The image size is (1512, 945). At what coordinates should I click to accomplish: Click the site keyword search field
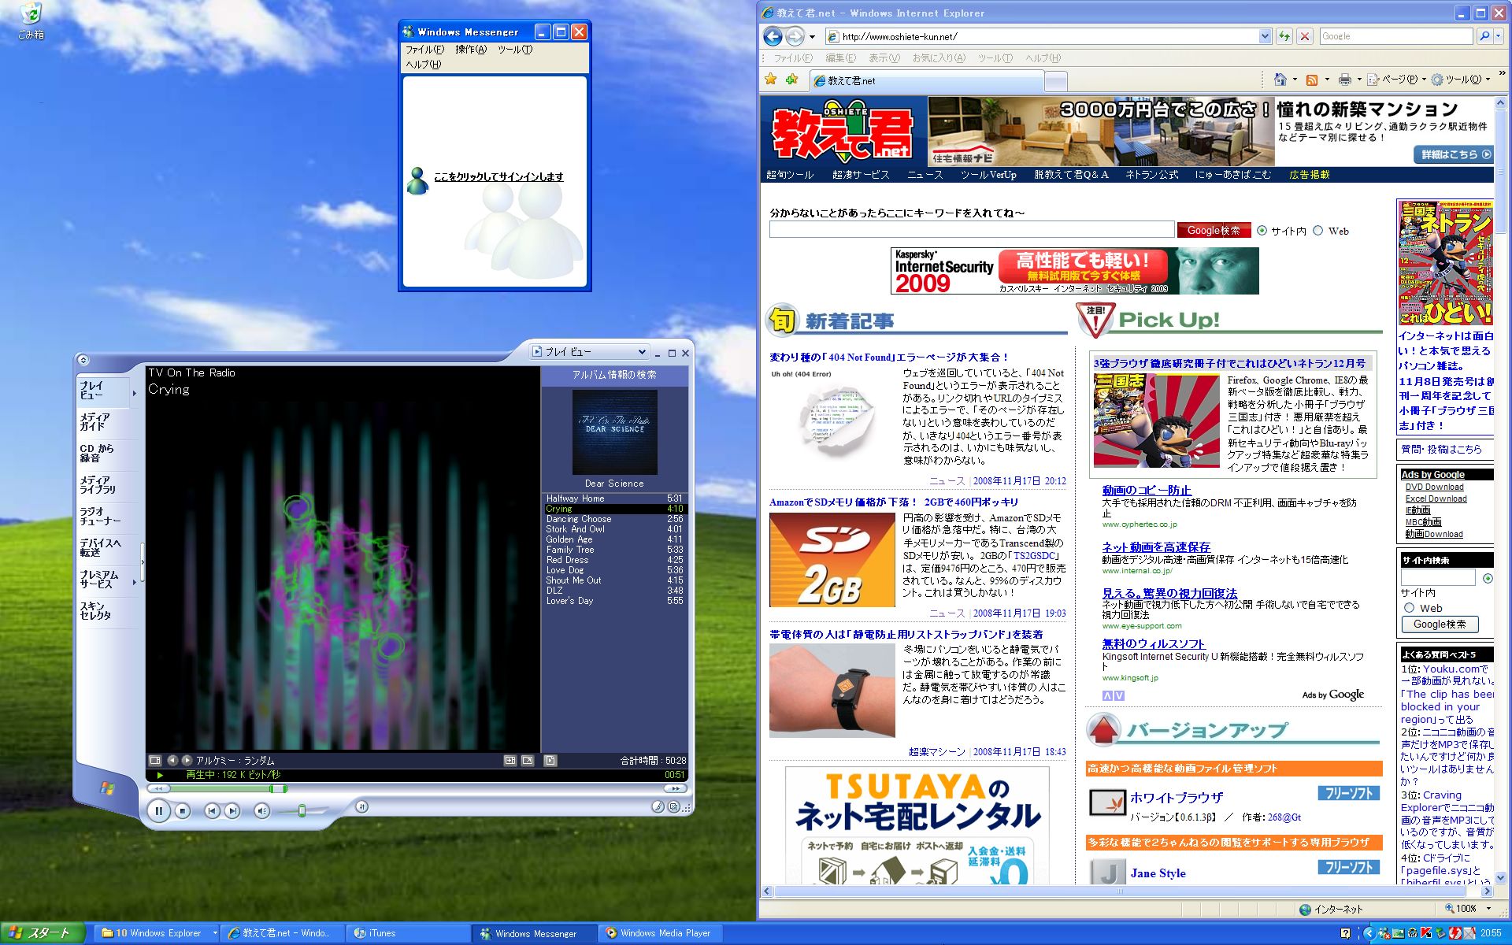click(972, 229)
